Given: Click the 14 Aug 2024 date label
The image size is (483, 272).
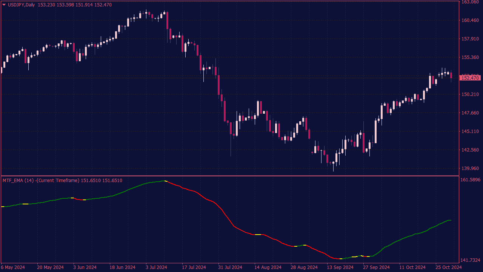Looking at the screenshot, I should (x=268, y=267).
